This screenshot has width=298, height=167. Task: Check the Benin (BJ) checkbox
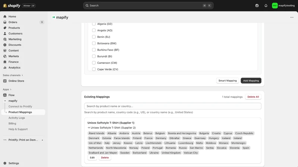point(94,37)
